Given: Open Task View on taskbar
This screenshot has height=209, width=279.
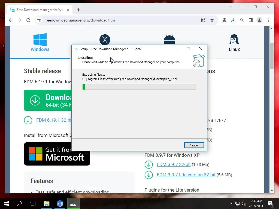Looking at the screenshot, I should pyautogui.click(x=33, y=204).
